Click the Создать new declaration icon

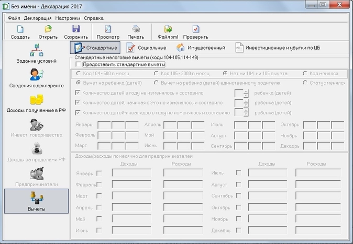(x=20, y=32)
